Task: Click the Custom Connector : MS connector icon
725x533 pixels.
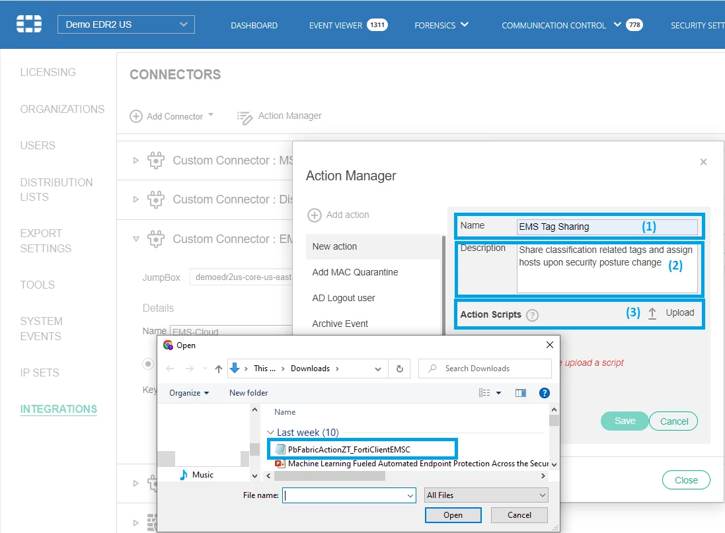Action: [x=156, y=160]
